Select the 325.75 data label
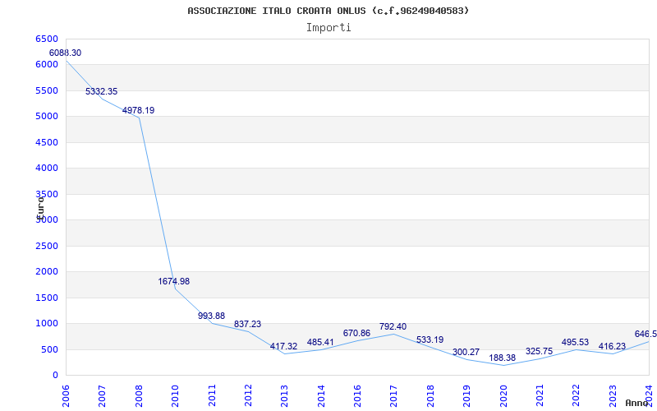This screenshot has width=657, height=411. click(x=540, y=351)
